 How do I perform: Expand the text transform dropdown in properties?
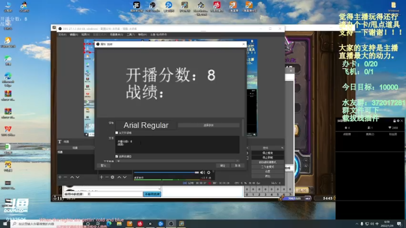[x=177, y=161]
